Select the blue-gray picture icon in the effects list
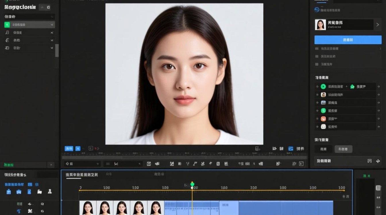Screen dimensions: 386x215 point(323,103)
